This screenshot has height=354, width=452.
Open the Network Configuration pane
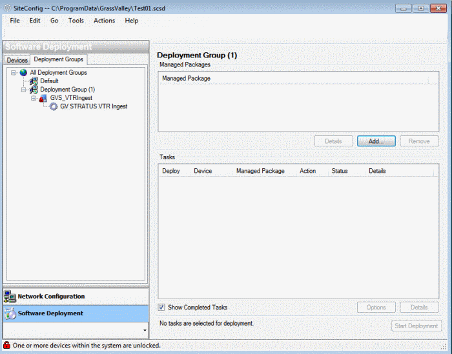[76, 297]
